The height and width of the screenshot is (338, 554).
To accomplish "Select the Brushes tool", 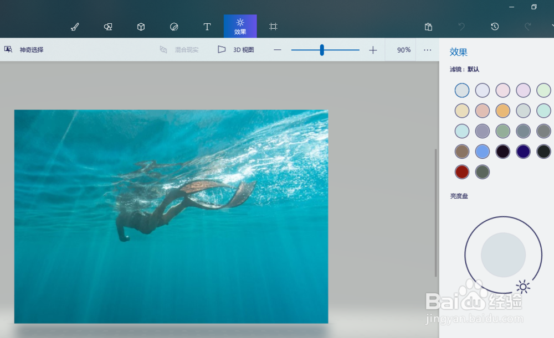I will pyautogui.click(x=75, y=27).
